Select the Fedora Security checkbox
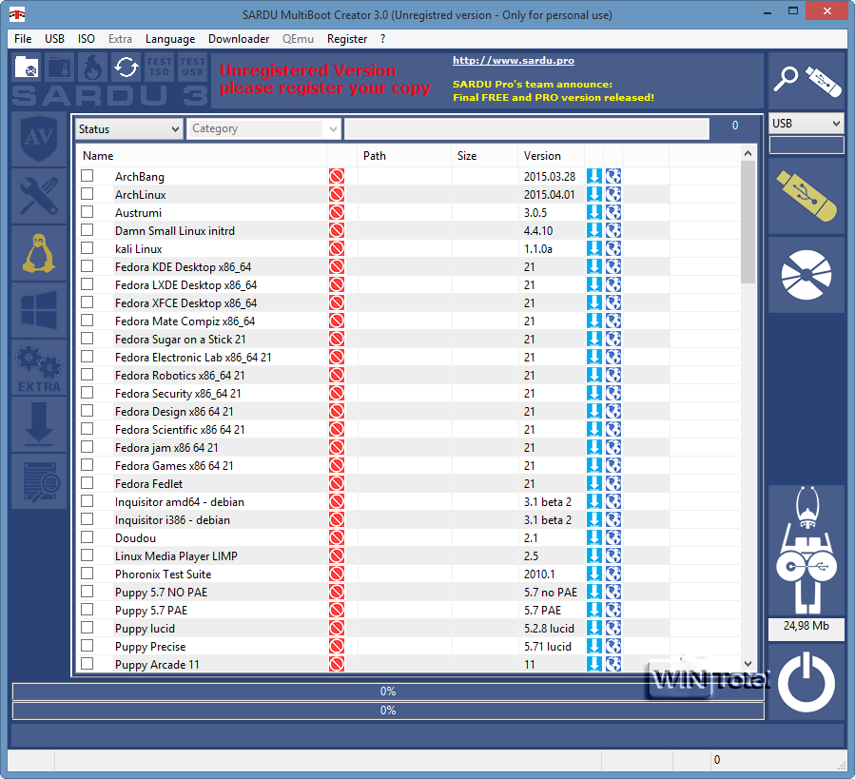This screenshot has height=779, width=855. [x=87, y=392]
